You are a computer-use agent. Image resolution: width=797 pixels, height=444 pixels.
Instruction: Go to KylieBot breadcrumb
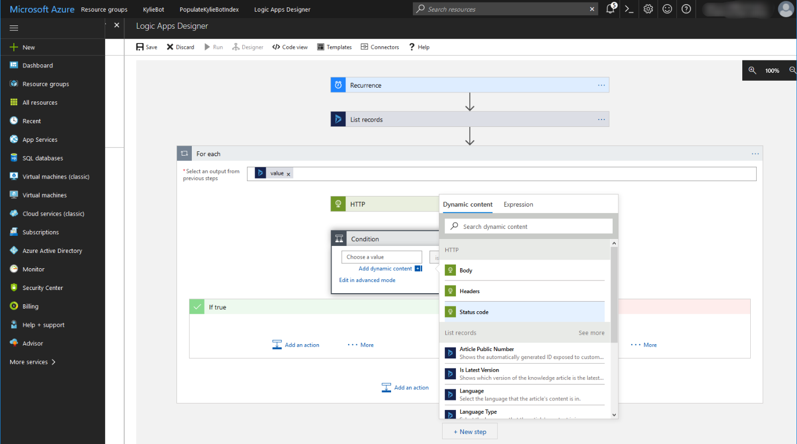point(154,10)
